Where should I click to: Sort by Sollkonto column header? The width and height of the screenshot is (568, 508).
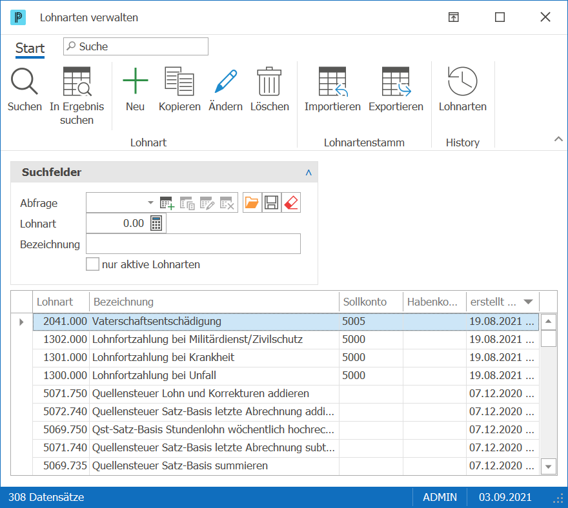coord(371,302)
